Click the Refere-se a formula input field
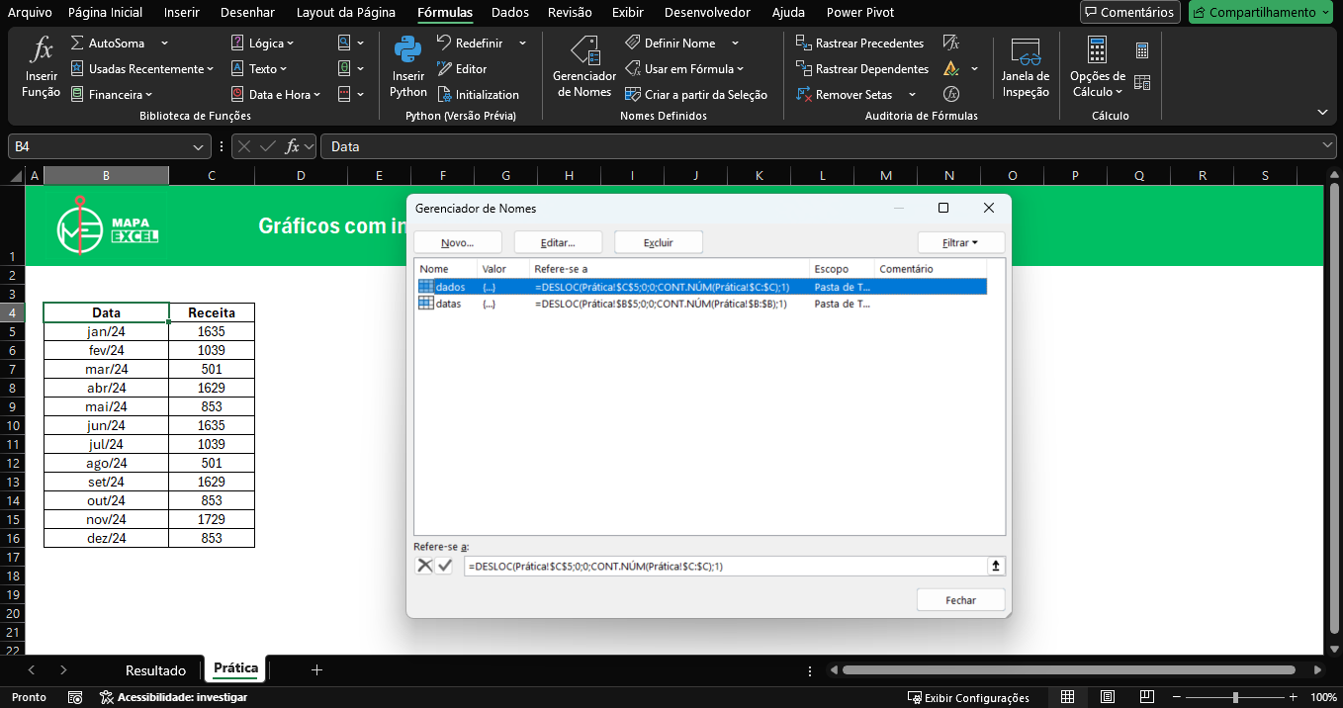 (x=725, y=566)
